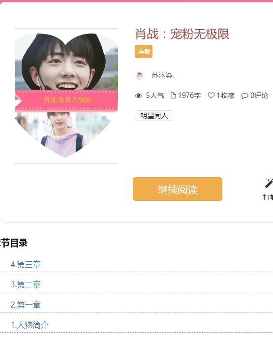The height and width of the screenshot is (341, 273).
Task: Click the word count document icon
Action: tap(173, 95)
